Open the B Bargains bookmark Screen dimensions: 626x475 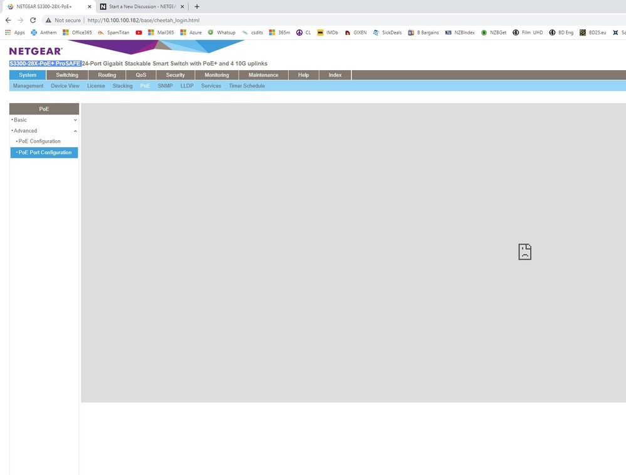click(x=423, y=33)
